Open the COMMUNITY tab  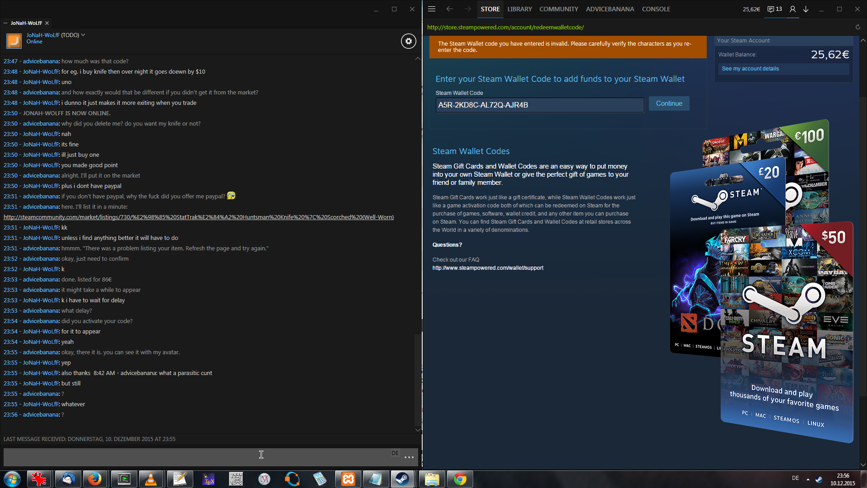click(559, 9)
